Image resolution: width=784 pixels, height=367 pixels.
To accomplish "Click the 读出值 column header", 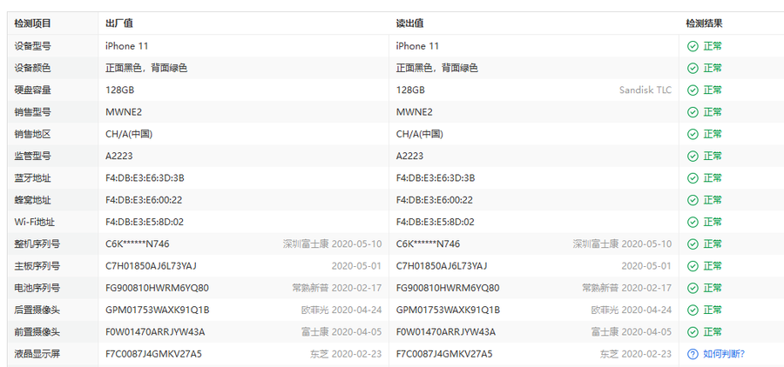I will 410,23.
